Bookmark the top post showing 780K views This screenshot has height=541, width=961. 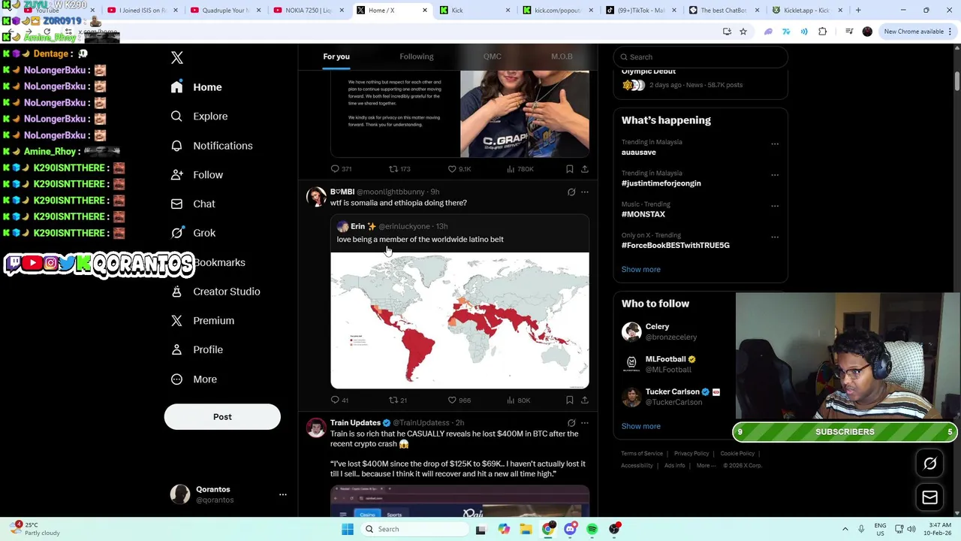pyautogui.click(x=570, y=169)
